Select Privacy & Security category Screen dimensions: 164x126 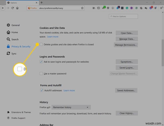click(x=18, y=46)
